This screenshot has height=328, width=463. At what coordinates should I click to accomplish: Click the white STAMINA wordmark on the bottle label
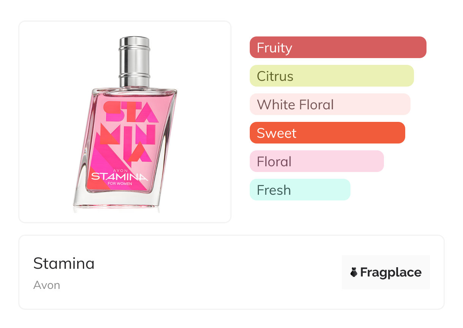coord(119,177)
